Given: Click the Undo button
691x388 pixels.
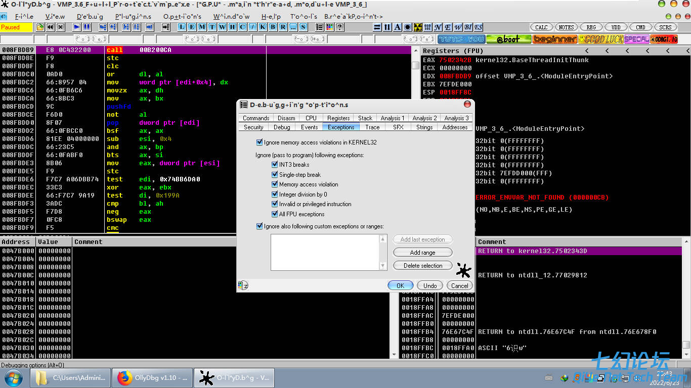Looking at the screenshot, I should pyautogui.click(x=430, y=285).
